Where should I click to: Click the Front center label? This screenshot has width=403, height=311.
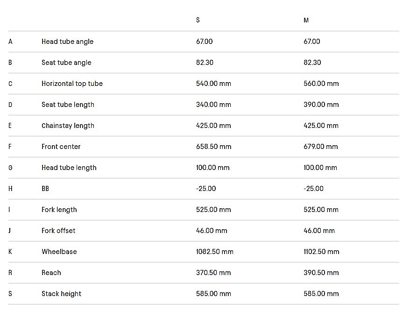pos(61,147)
